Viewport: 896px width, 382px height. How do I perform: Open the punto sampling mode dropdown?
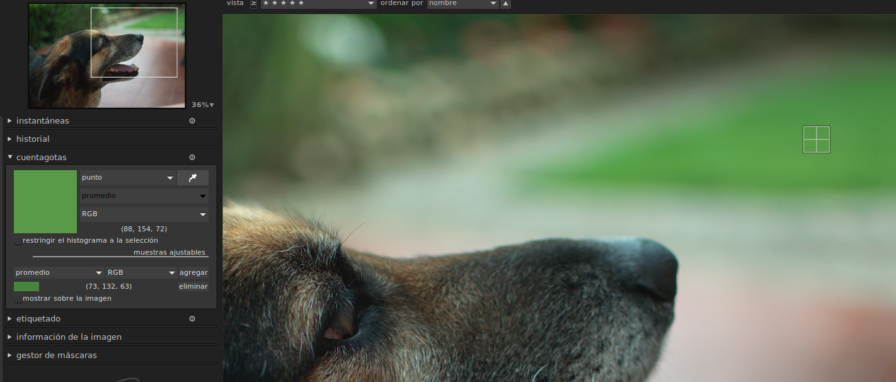coord(127,178)
